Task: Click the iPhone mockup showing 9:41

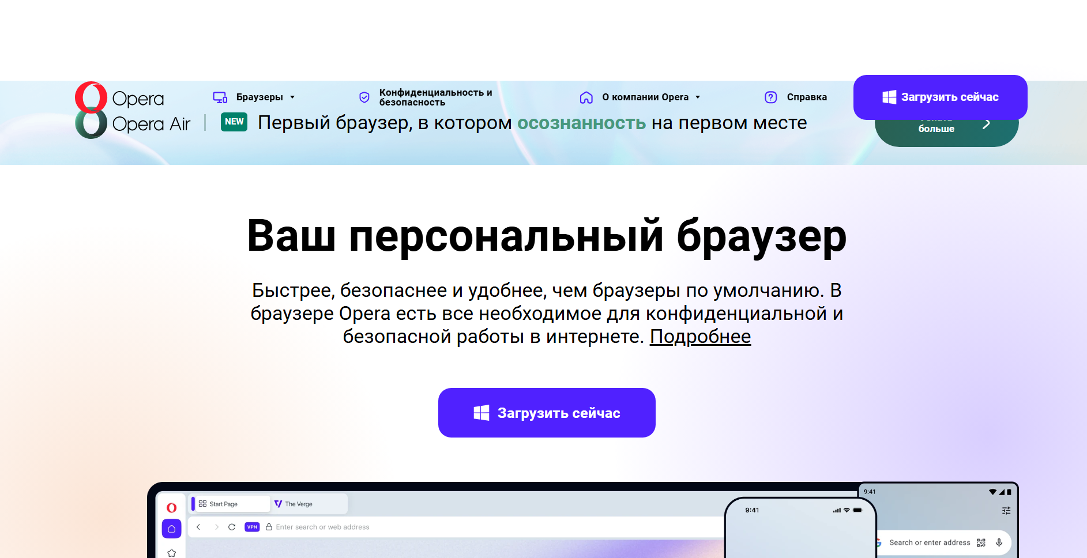Action: [800, 527]
